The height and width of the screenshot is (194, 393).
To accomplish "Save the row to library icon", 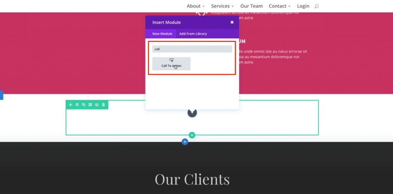I will 97,104.
